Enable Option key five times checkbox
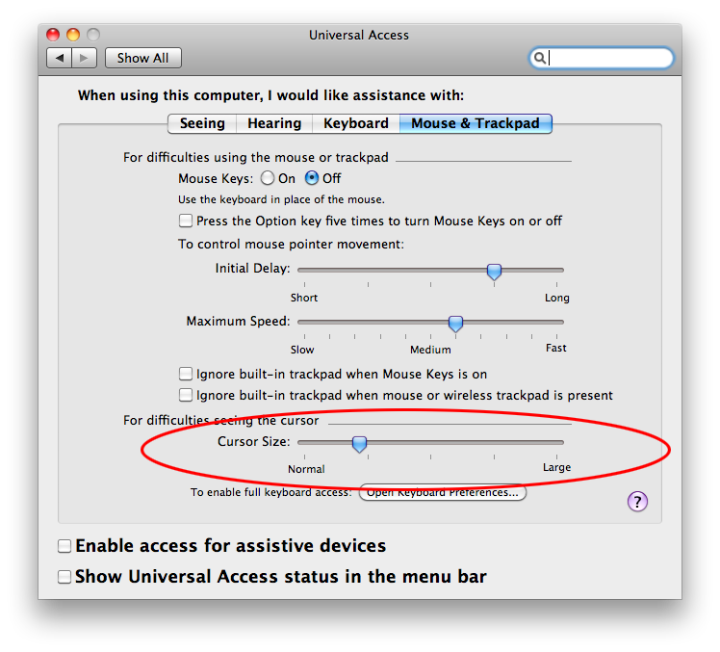720x652 pixels. click(187, 221)
